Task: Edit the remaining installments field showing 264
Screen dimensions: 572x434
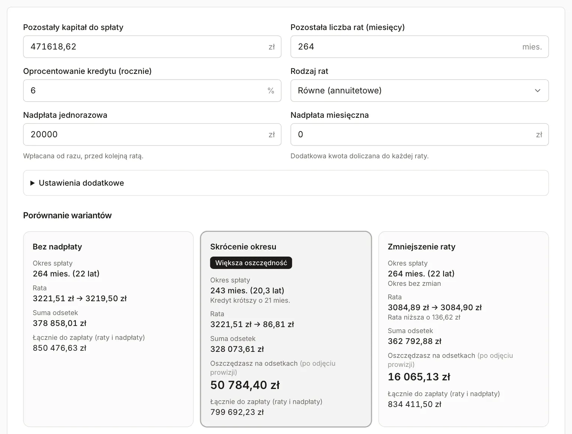Action: 419,47
